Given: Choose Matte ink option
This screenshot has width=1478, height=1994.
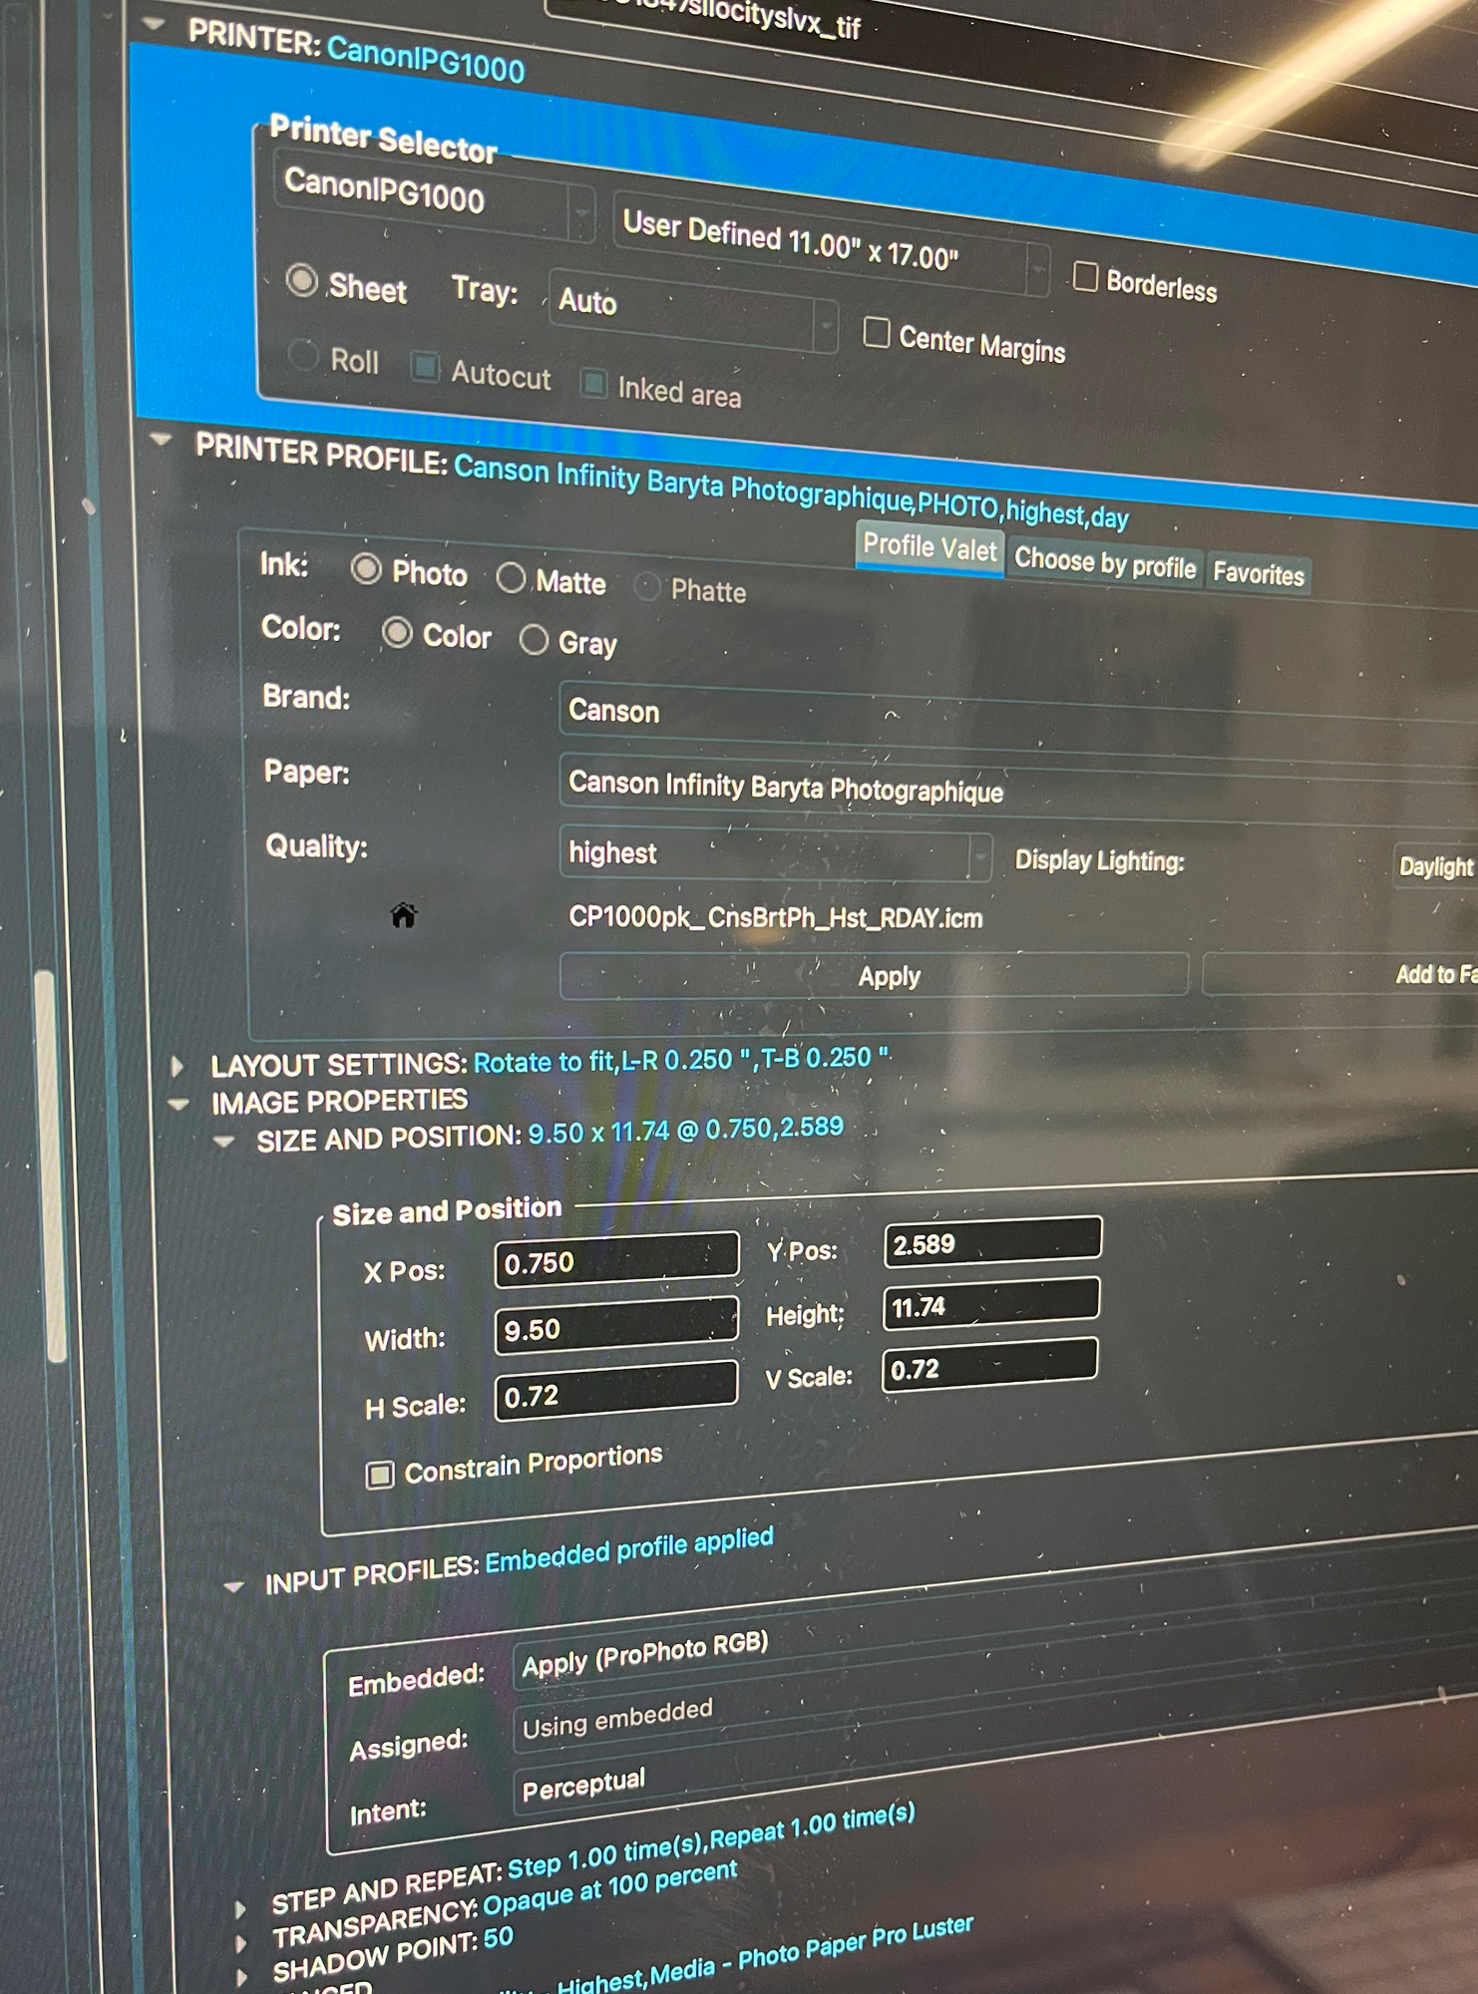Looking at the screenshot, I should [x=511, y=577].
